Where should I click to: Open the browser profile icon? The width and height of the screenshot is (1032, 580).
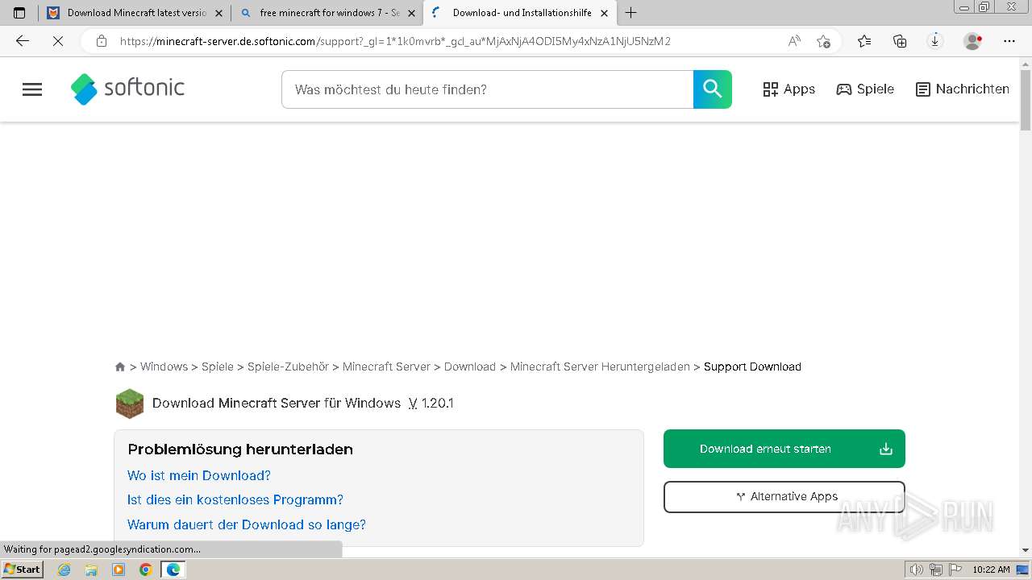[x=973, y=41]
